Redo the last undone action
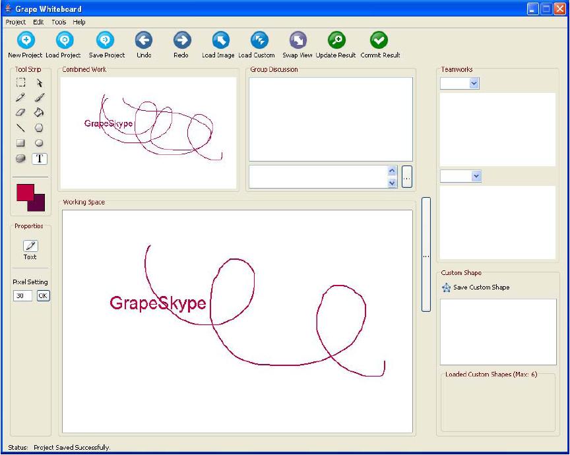Image resolution: width=570 pixels, height=455 pixels. click(182, 40)
